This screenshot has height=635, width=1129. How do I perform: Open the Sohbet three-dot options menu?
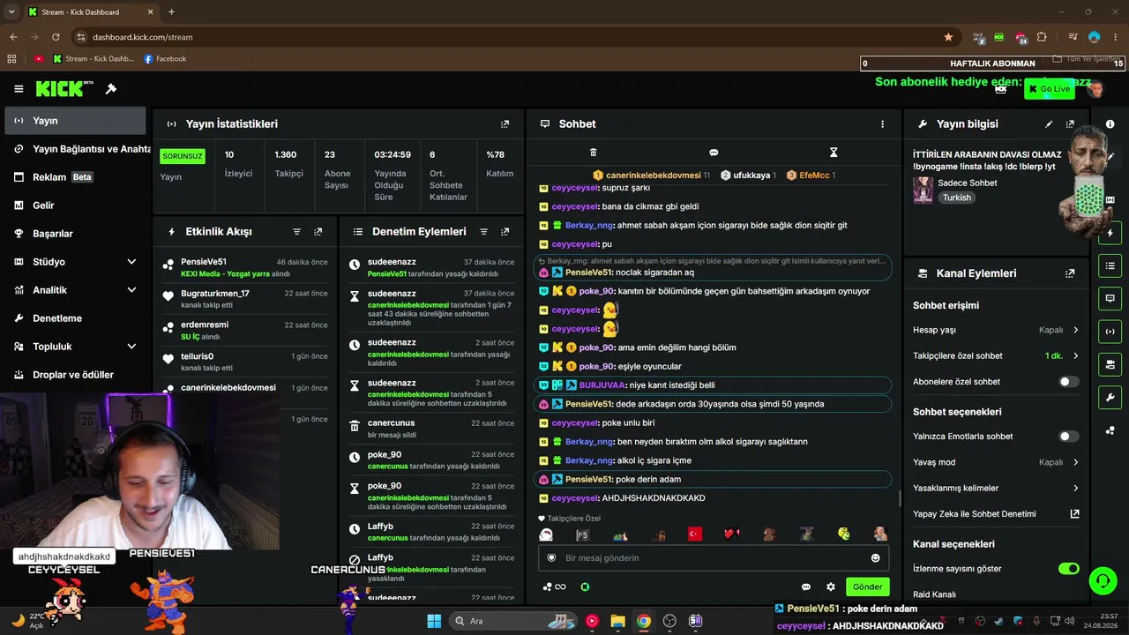click(x=882, y=124)
